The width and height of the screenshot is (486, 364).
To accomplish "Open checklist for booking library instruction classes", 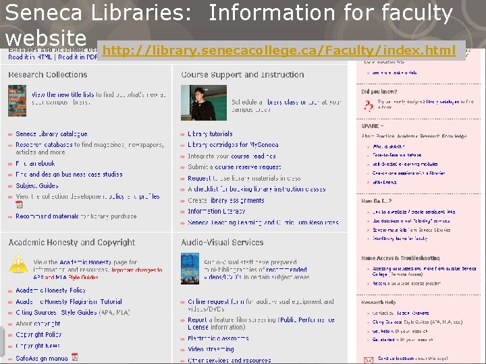I will pos(256,189).
